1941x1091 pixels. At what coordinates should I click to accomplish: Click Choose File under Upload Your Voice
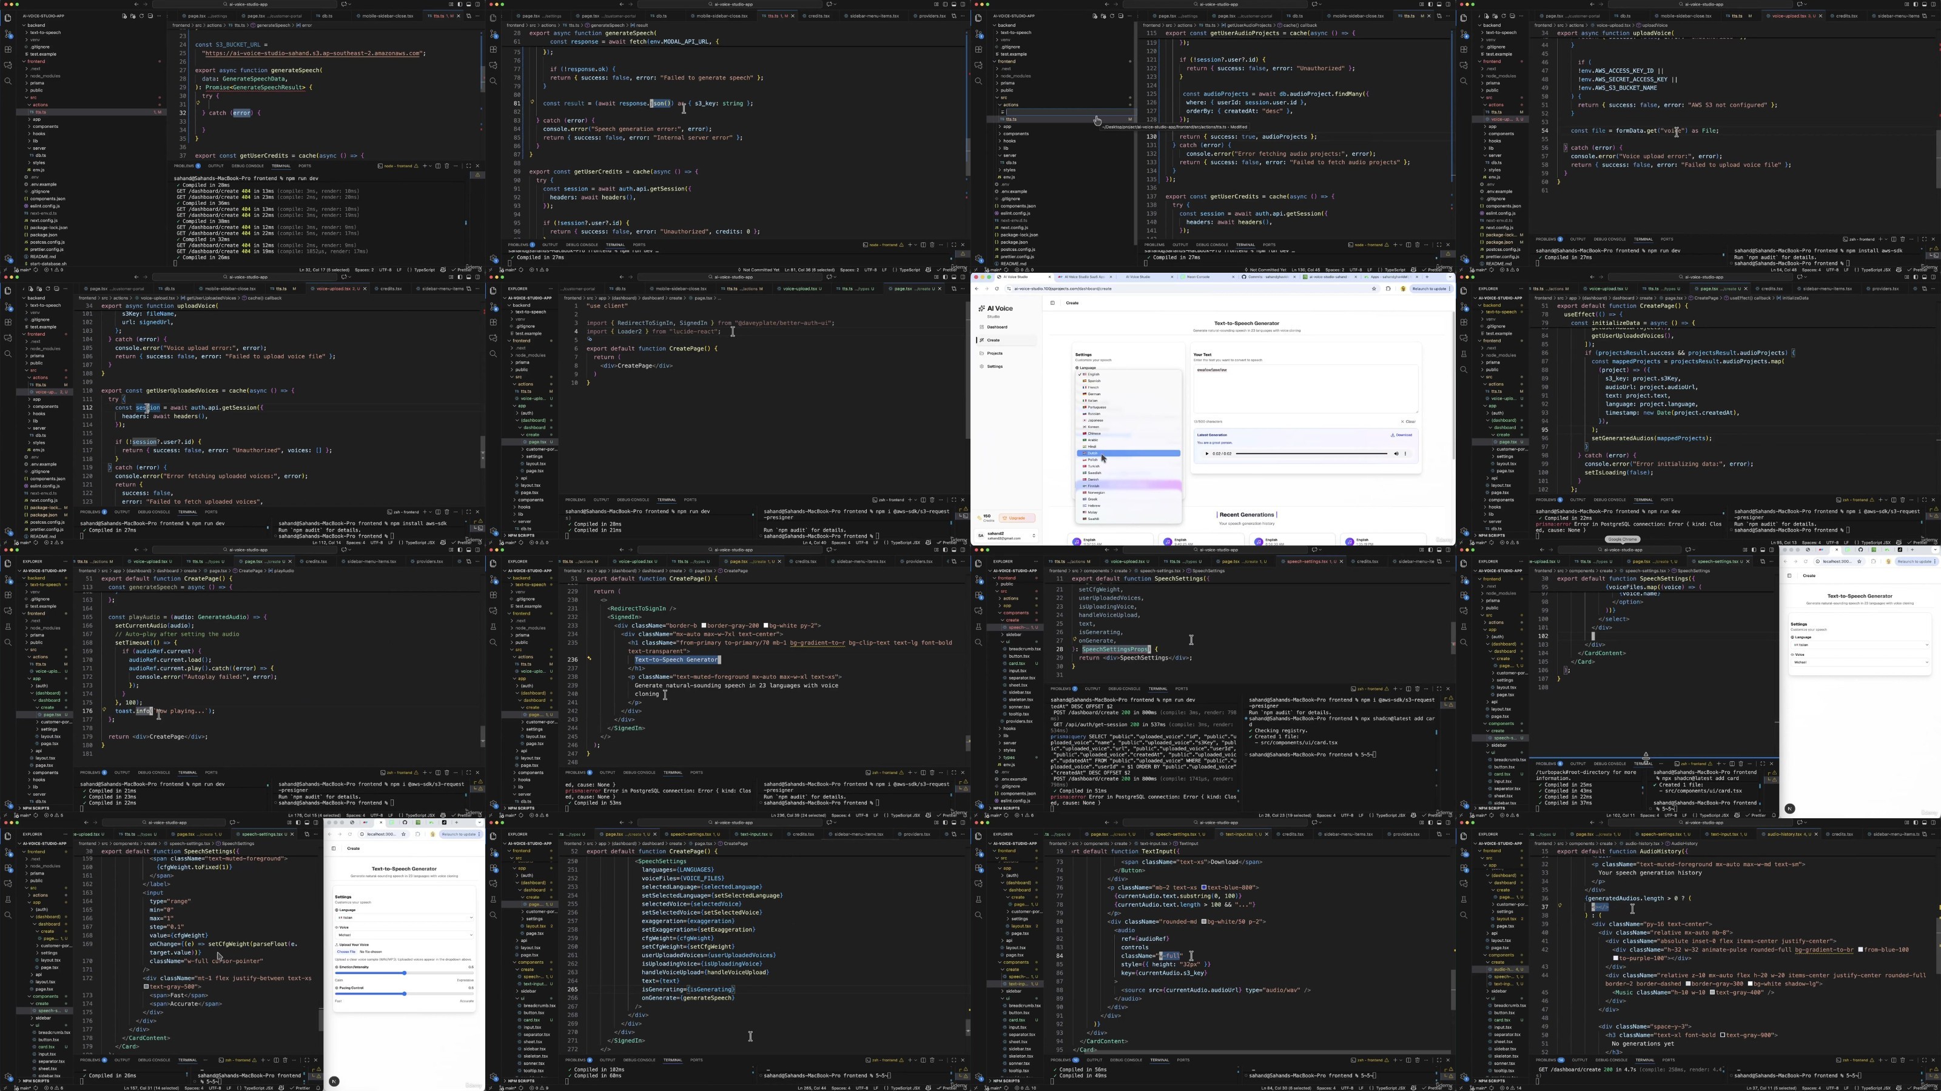coord(346,952)
